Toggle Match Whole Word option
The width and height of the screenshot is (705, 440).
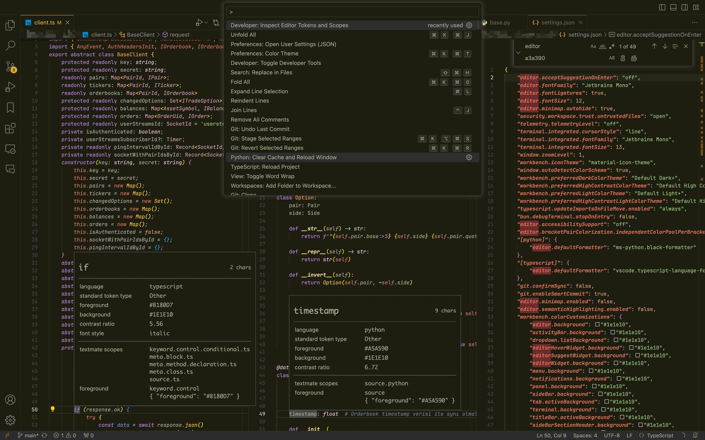[x=602, y=46]
